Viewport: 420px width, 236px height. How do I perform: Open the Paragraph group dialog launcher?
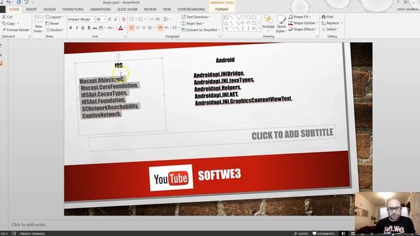220,37
